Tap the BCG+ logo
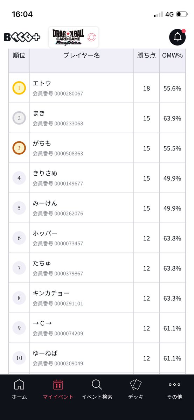Image resolution: width=194 pixels, height=420 pixels. [22, 37]
